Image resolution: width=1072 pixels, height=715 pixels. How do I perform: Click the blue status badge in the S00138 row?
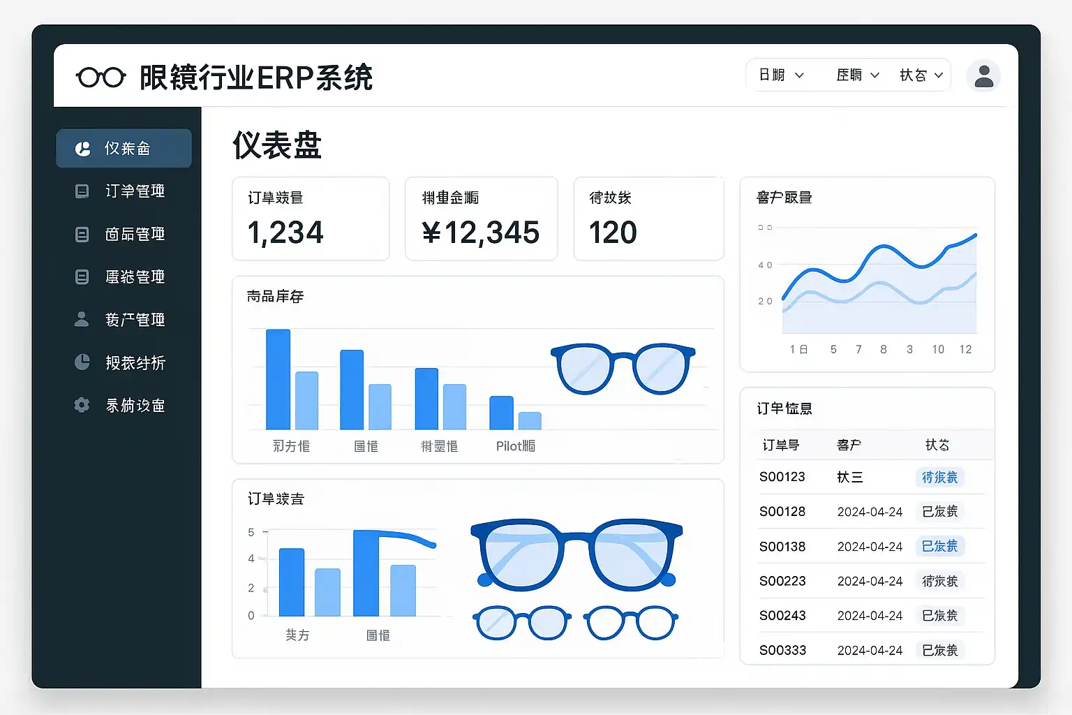click(x=940, y=546)
